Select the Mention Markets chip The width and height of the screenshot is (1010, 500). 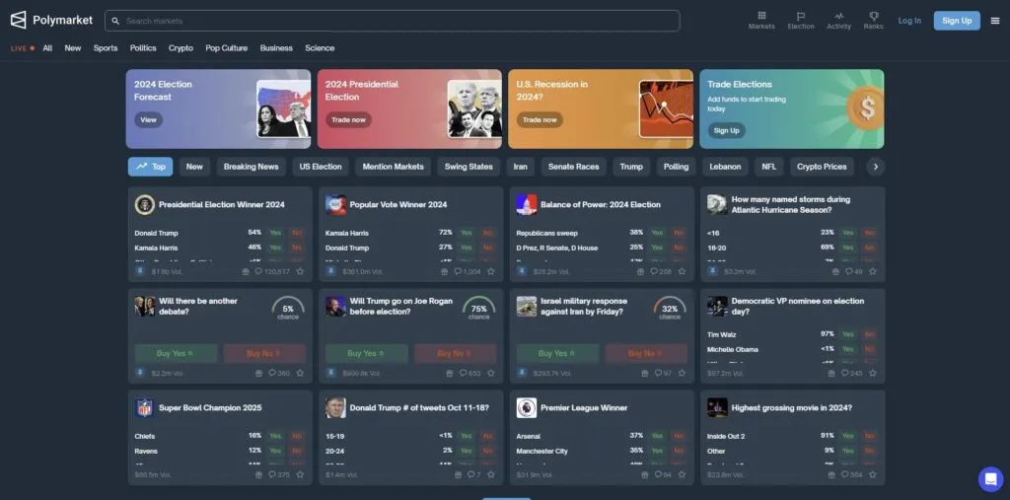point(393,167)
